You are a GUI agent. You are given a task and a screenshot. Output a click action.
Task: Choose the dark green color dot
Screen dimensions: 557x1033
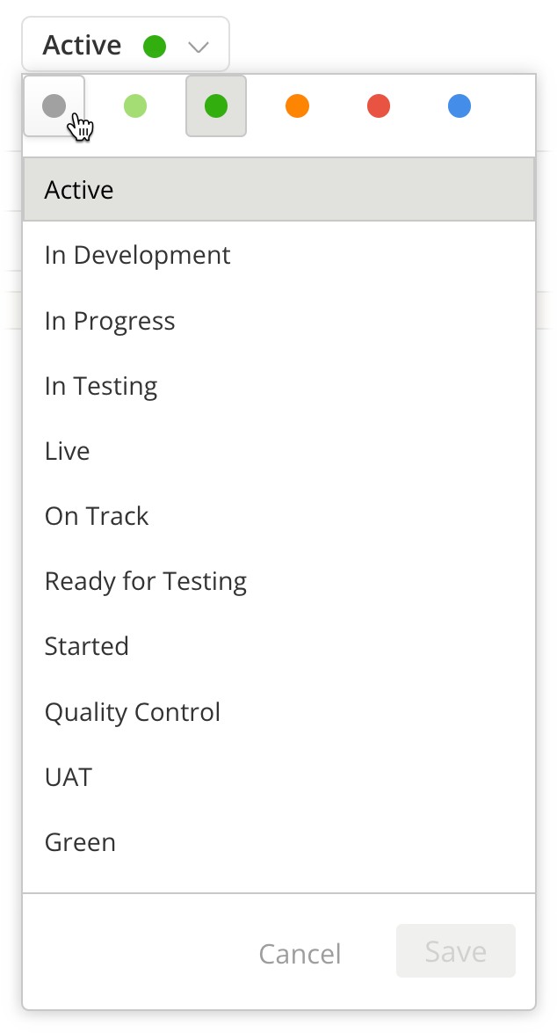point(216,106)
